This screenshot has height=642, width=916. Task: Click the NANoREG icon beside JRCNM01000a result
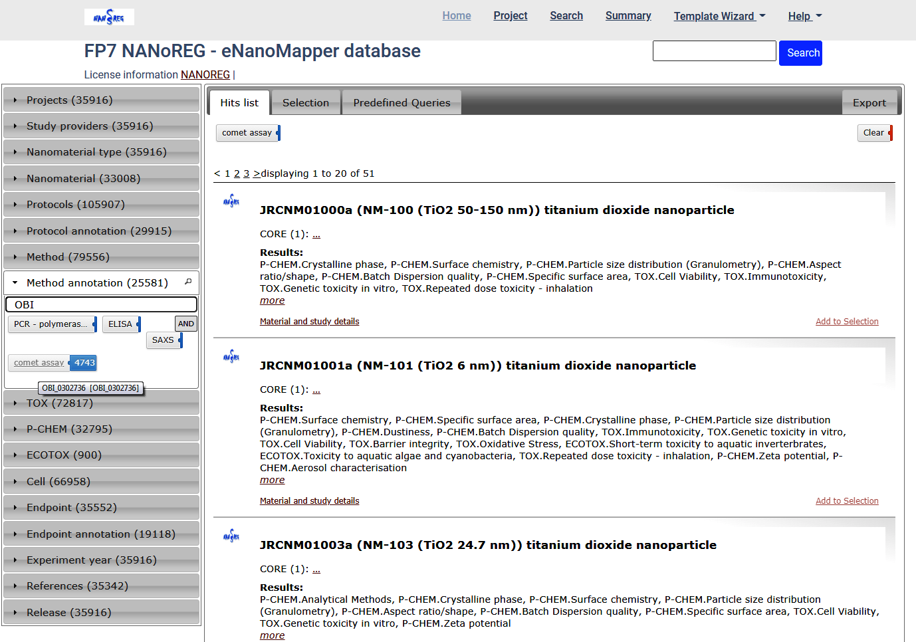pyautogui.click(x=231, y=201)
